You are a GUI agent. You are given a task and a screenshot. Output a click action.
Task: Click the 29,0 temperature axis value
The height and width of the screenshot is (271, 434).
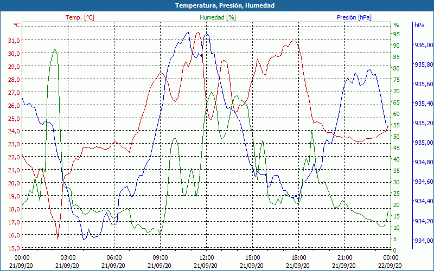pyautogui.click(x=14, y=67)
